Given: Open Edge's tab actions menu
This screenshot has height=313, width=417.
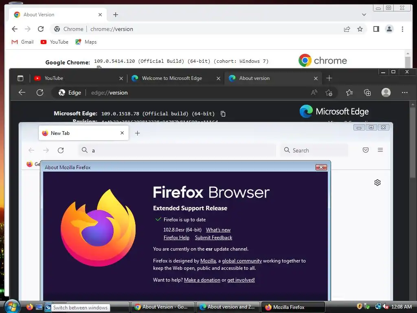Looking at the screenshot, I should click(20, 78).
